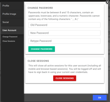Image resolution: width=110 pixels, height=102 pixels.
Task: Close the dialog with the X icon
Action: pyautogui.click(x=107, y=2)
